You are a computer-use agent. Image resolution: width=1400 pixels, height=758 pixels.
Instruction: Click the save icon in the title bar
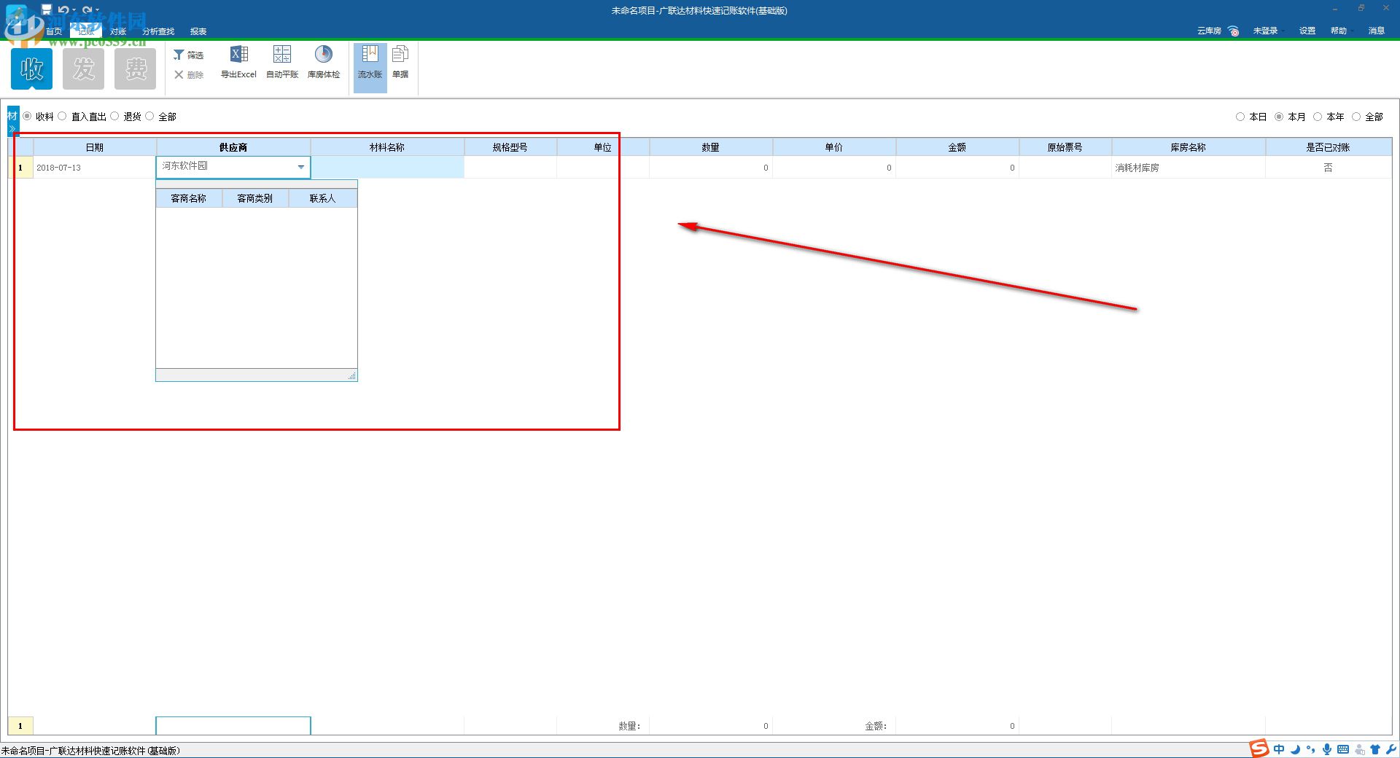tap(47, 9)
